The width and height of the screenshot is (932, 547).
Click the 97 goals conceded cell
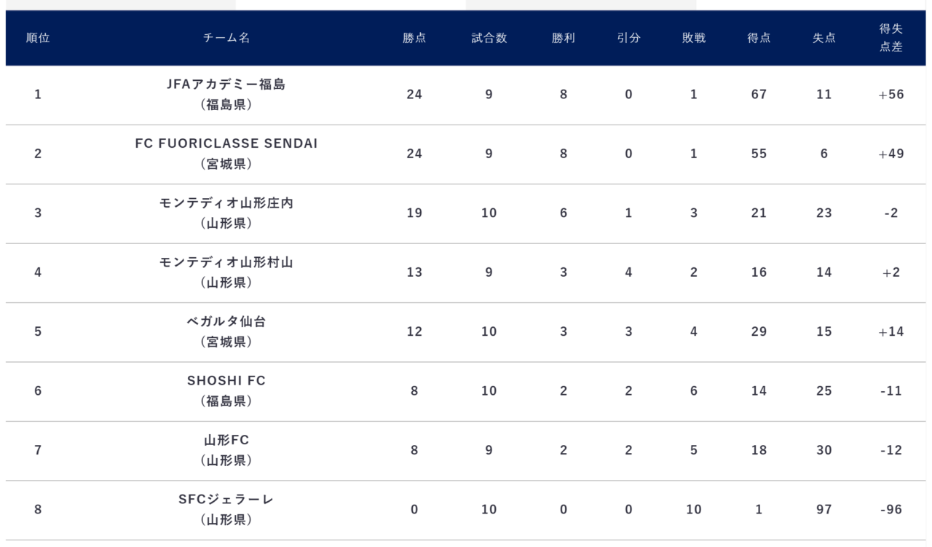[x=824, y=510]
